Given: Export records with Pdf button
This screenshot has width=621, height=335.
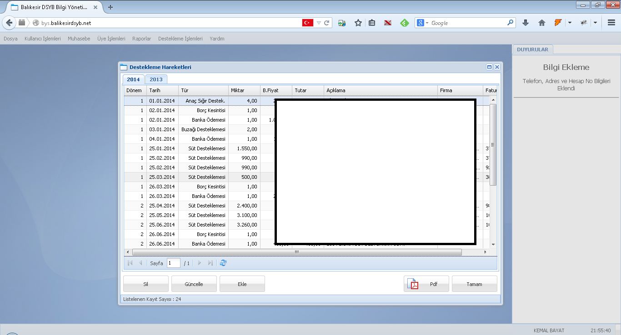Looking at the screenshot, I should pos(426,284).
